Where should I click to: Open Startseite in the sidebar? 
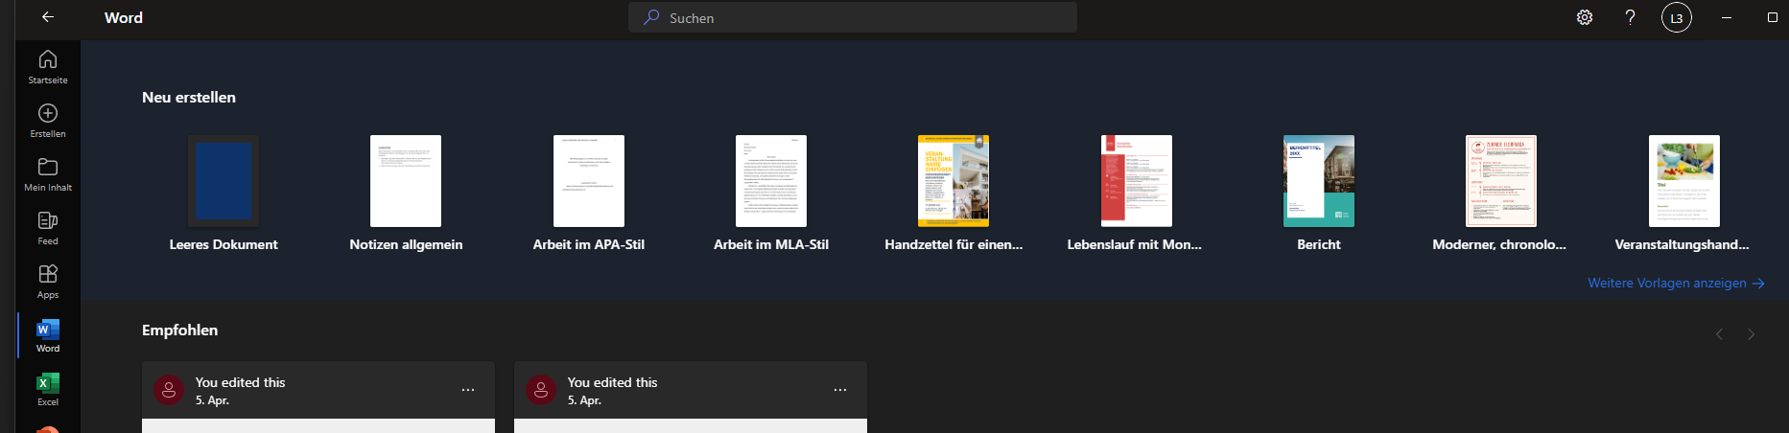coord(48,67)
